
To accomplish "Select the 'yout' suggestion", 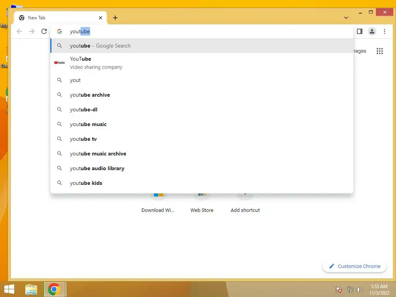I will [x=202, y=80].
